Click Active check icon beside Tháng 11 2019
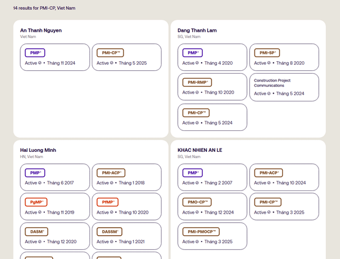 [40, 212]
